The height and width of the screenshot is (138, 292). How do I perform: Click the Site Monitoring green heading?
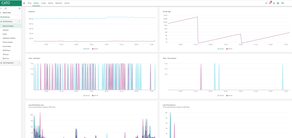(5, 17)
